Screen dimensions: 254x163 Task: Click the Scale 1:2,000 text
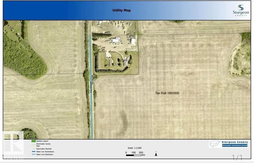pyautogui.click(x=135, y=148)
